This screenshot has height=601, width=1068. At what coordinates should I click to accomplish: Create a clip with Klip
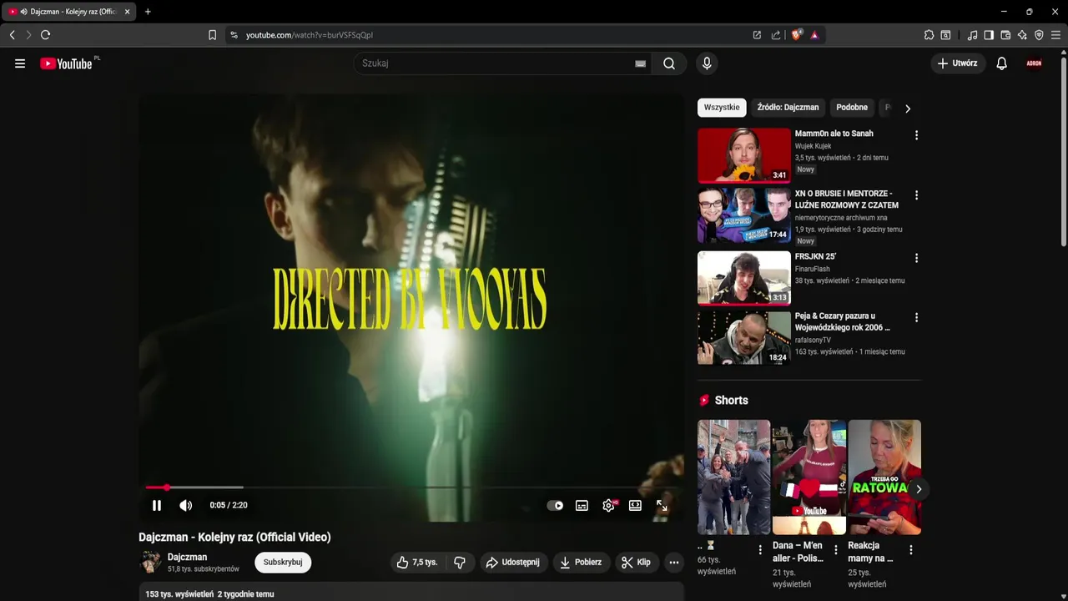pos(637,563)
